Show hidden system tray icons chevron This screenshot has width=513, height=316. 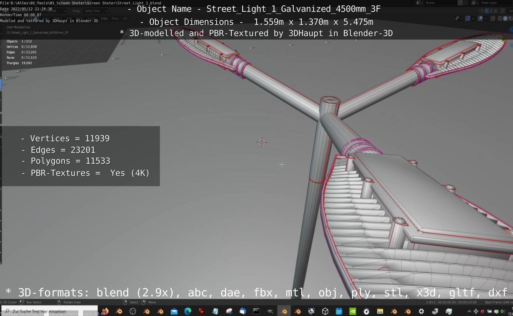(469, 311)
